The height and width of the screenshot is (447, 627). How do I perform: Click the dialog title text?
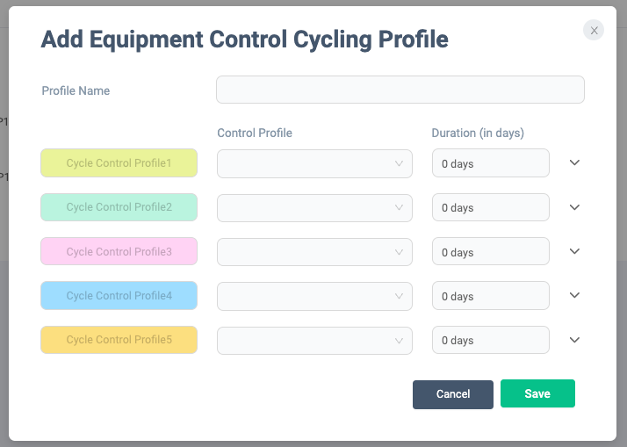245,40
